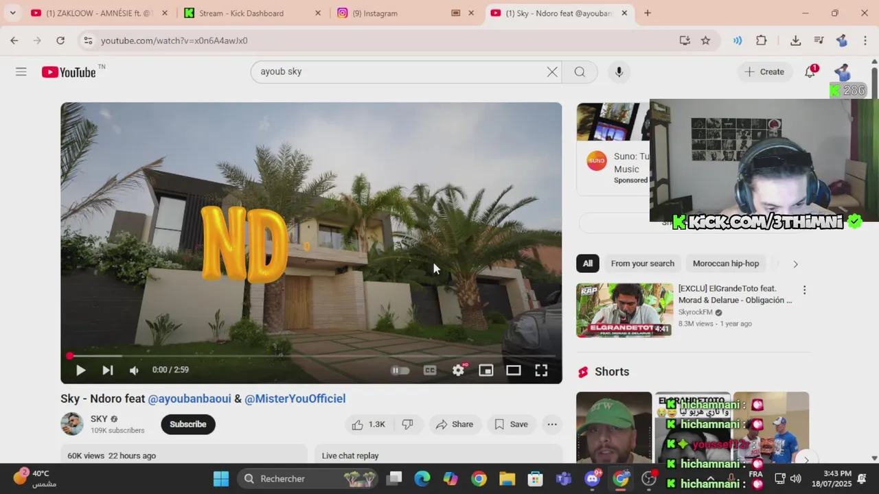Open File Explorer from taskbar
Viewport: 879px width, 494px height.
click(507, 479)
